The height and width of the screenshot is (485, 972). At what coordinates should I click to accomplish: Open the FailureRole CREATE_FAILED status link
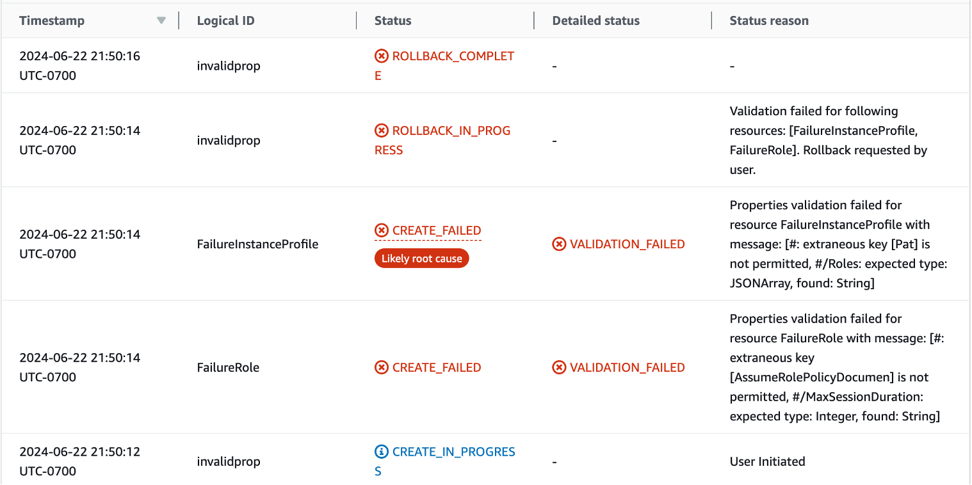[x=437, y=367]
